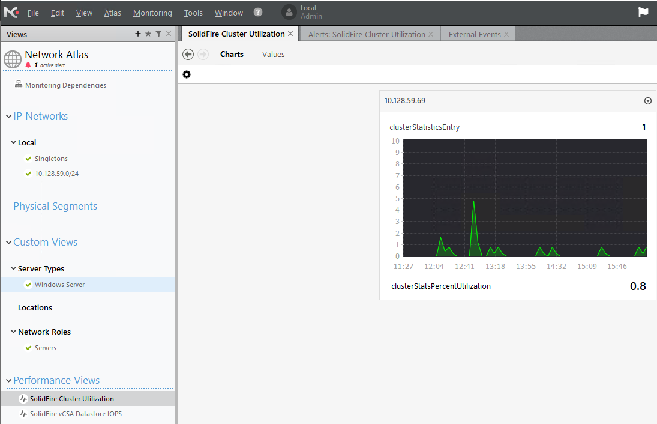
Task: Close the Alerts: SolidFire Cluster Utilization tab
Action: click(x=431, y=34)
